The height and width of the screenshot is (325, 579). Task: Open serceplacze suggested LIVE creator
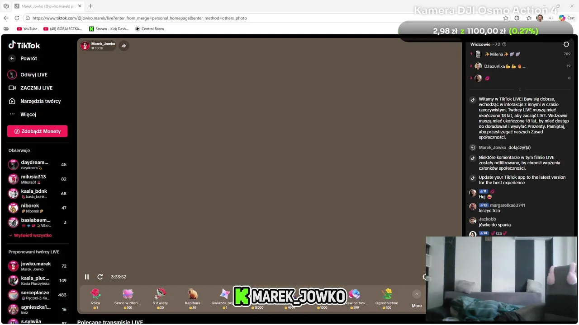(x=37, y=295)
